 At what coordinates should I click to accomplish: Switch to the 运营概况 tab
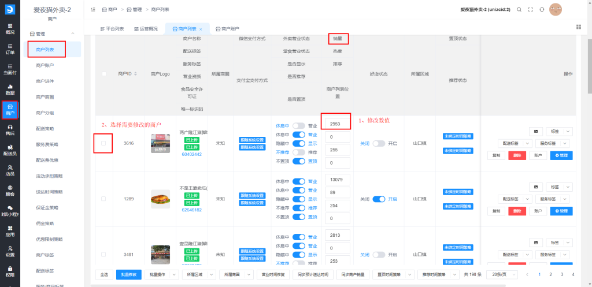tap(146, 29)
